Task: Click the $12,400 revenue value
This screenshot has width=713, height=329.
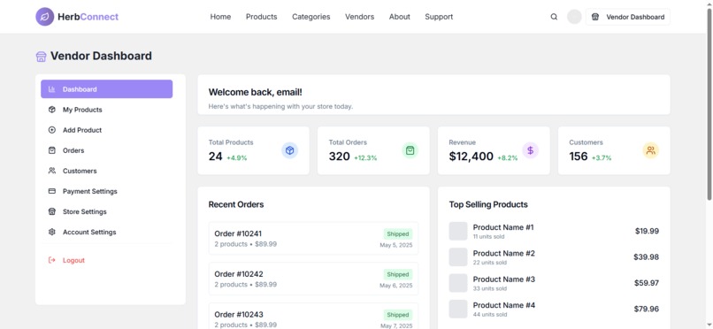Action: click(471, 157)
